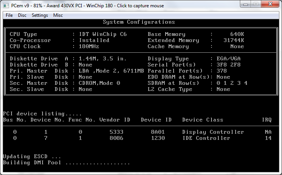
Task: Click the '14' IRQ cell
Action: [x=268, y=138]
